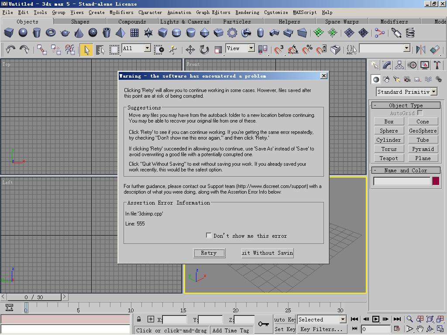Open the MAXScript menu

[305, 12]
